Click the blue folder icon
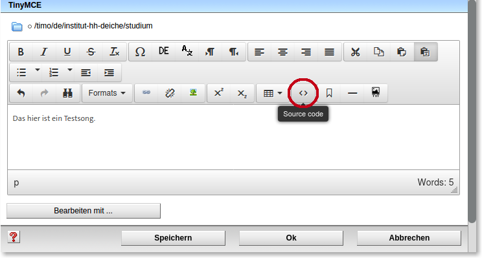The height and width of the screenshot is (258, 482). (x=17, y=27)
